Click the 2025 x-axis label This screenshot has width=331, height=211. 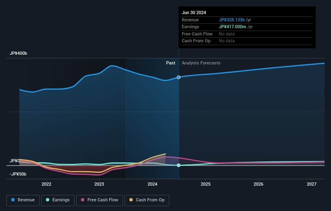(205, 184)
